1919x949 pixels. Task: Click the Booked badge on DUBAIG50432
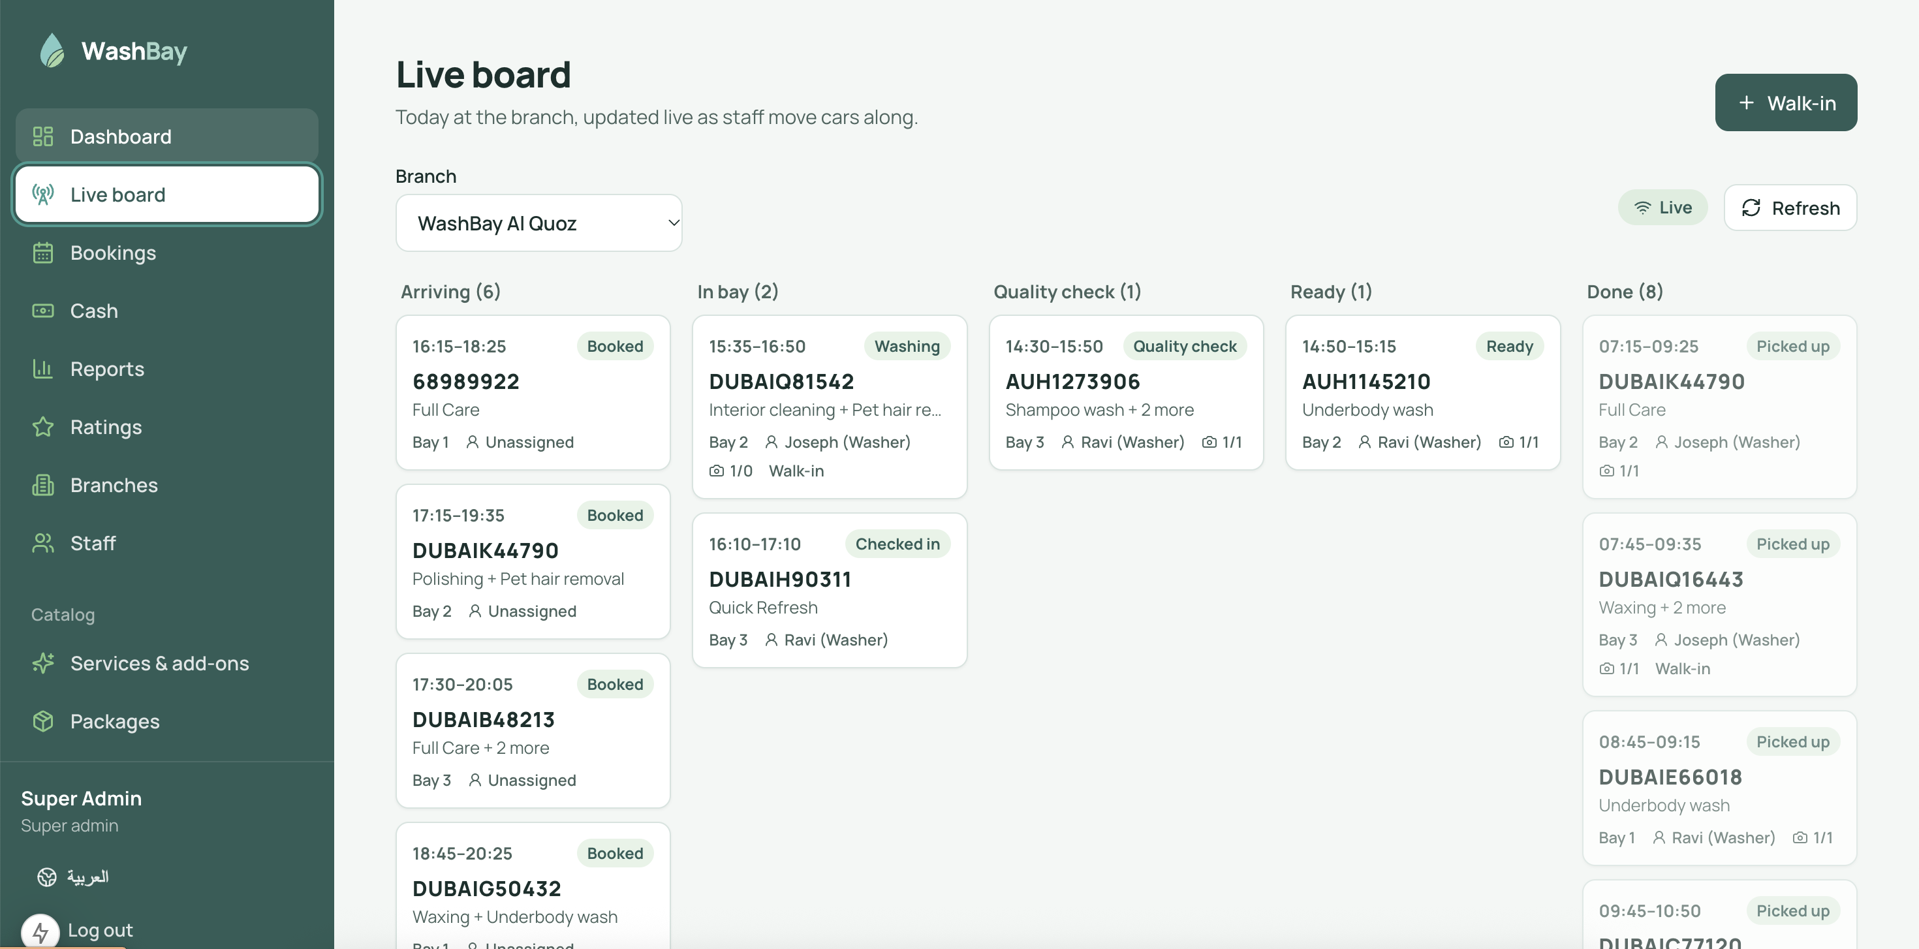615,853
